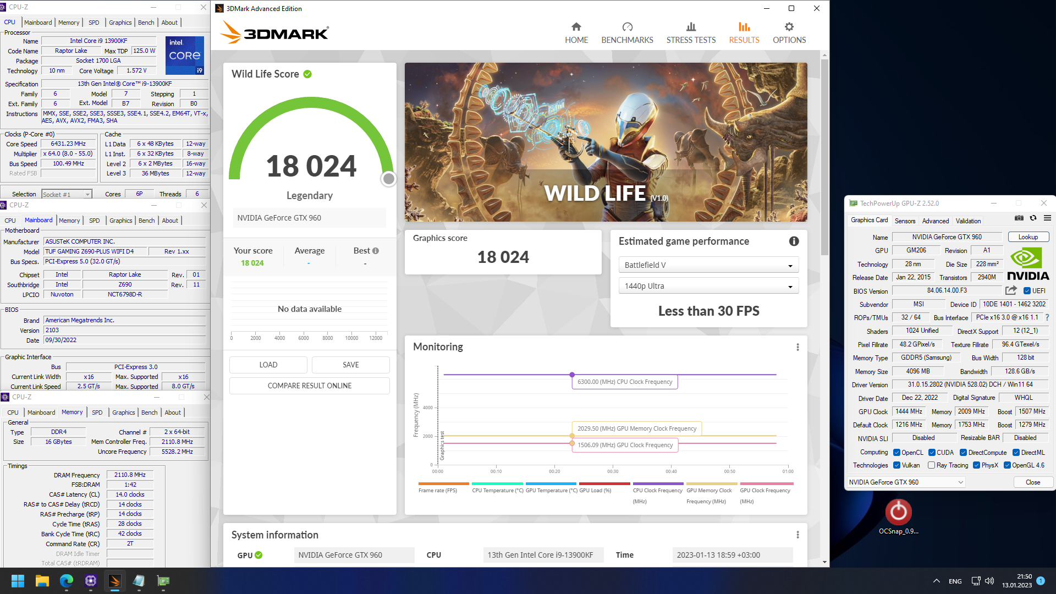The image size is (1056, 594).
Task: Click the Intel Core i9 logo in CPU-Z
Action: coord(185,55)
